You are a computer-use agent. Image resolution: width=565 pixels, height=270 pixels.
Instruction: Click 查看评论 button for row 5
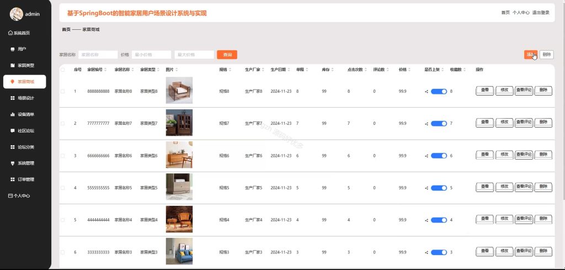pos(524,219)
